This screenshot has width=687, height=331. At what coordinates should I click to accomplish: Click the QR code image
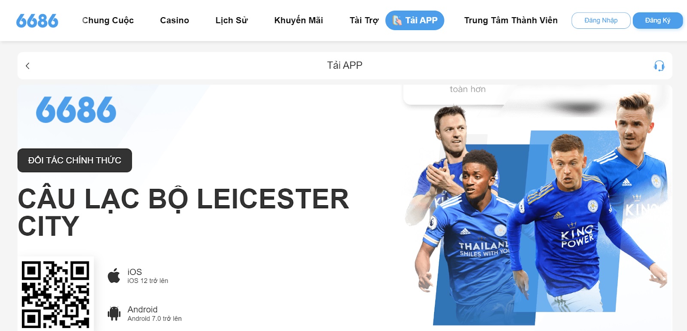[x=55, y=295]
